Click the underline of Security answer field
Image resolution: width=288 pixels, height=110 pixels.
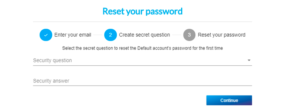click(142, 86)
